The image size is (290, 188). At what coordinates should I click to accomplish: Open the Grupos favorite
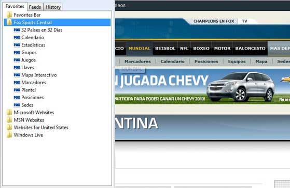point(29,53)
